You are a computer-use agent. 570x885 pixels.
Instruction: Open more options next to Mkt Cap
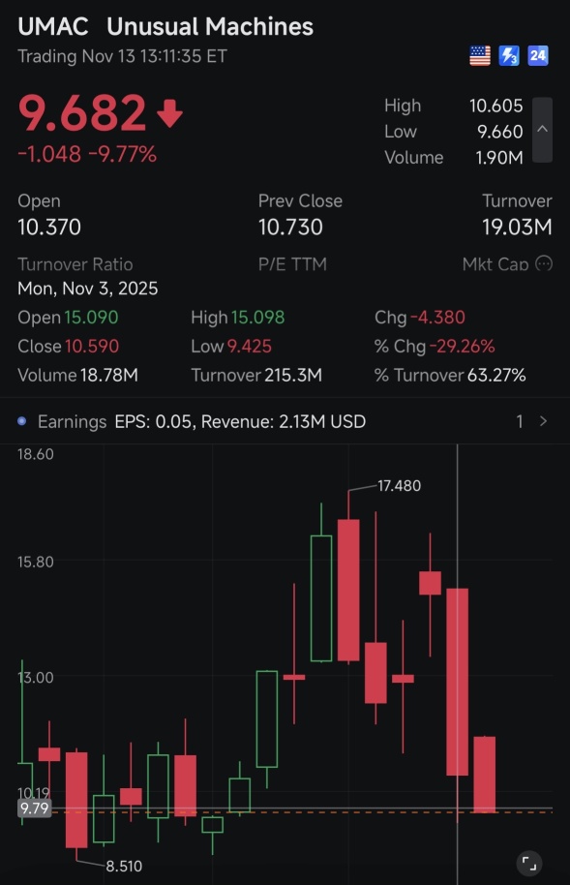(544, 263)
